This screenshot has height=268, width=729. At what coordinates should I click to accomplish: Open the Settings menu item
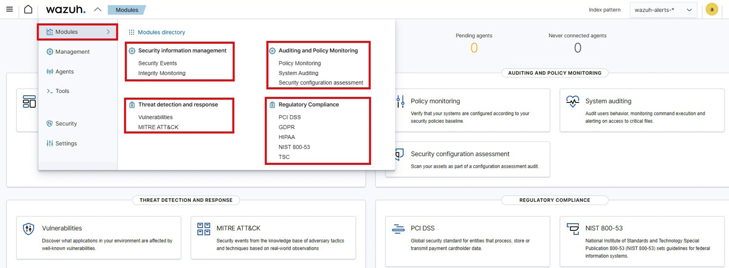(66, 143)
